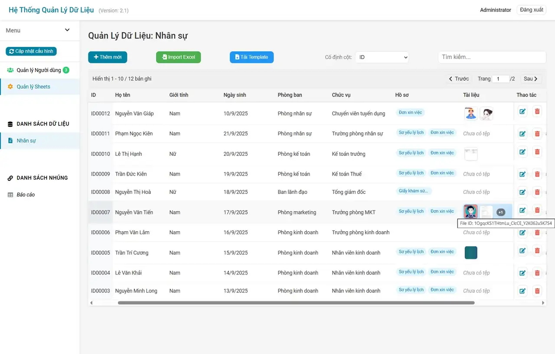
Task: Click Đăng xuất to log out
Action: [531, 10]
